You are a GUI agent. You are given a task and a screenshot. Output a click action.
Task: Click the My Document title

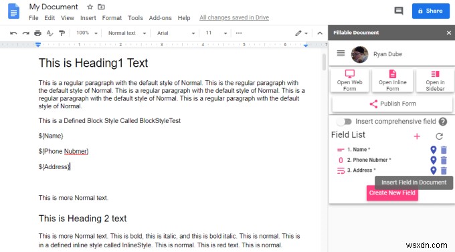(54, 7)
